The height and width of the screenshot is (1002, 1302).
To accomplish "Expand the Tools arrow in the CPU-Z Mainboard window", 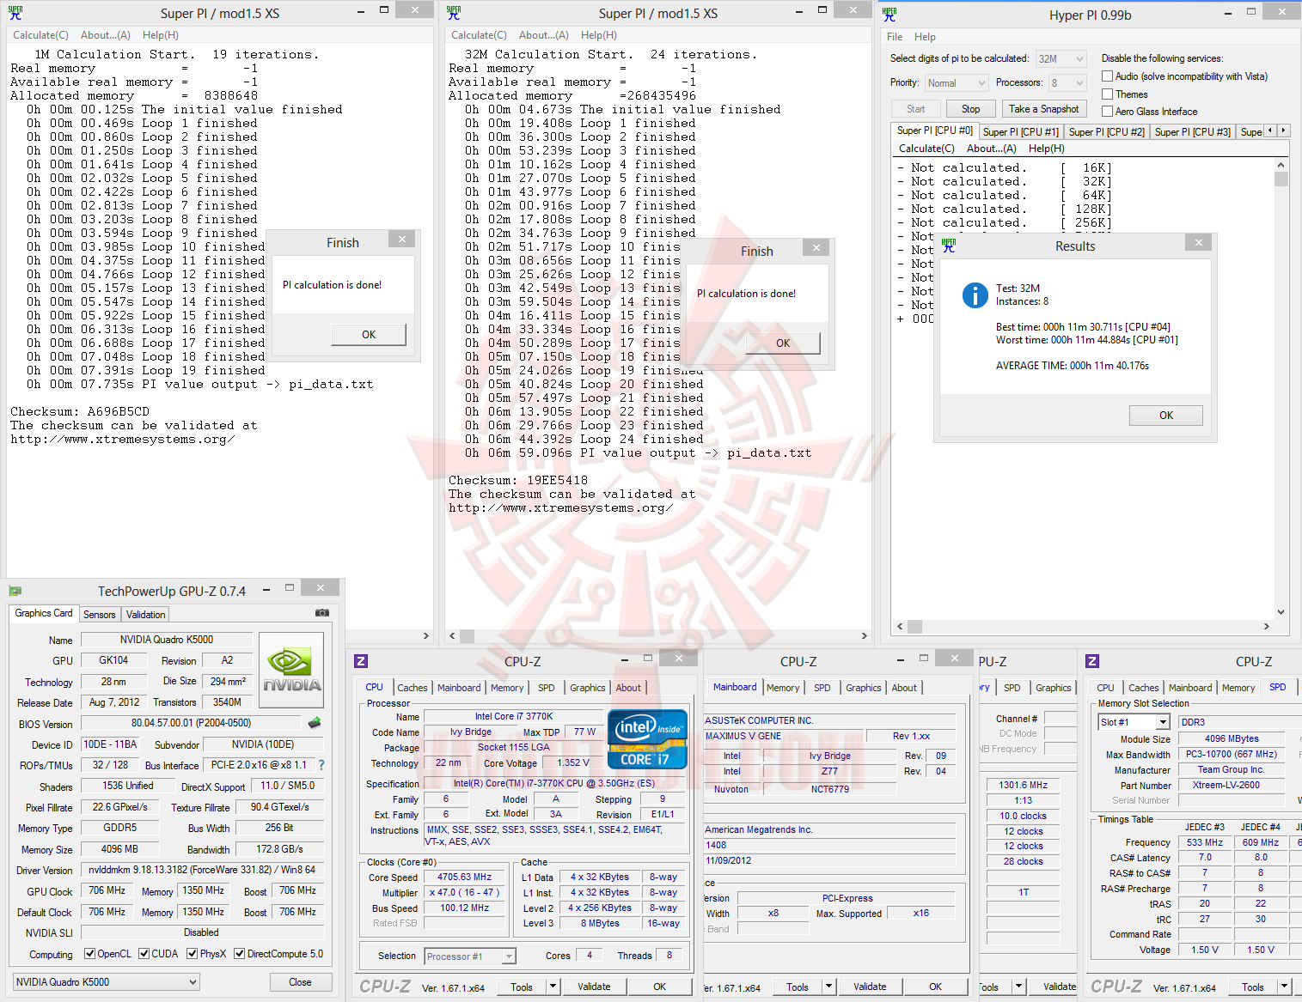I will click(829, 987).
